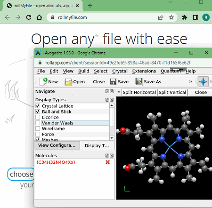Enable Wireframe display type
Viewport: 212px width, 208px height.
pos(38,128)
